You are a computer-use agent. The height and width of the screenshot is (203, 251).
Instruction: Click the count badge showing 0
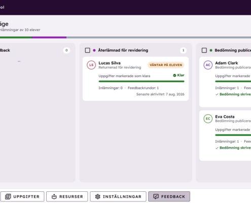pos(66,50)
